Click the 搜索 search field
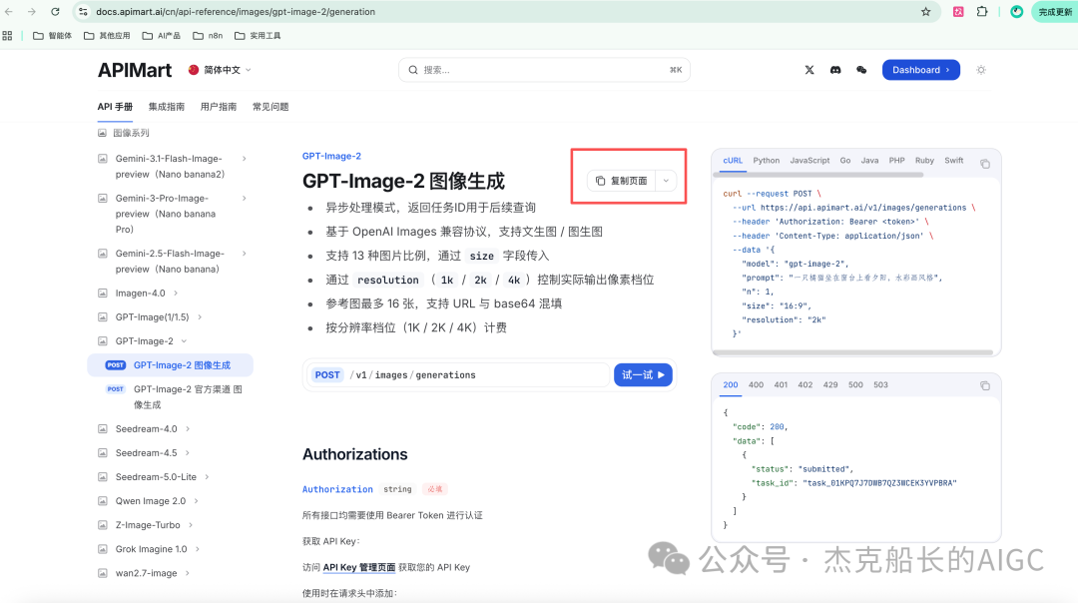This screenshot has width=1078, height=603. coord(544,70)
